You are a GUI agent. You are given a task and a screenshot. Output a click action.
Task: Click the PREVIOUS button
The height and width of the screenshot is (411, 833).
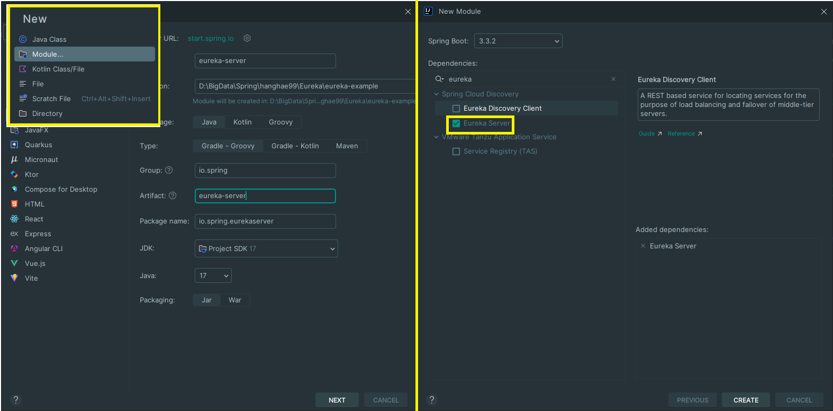(692, 400)
